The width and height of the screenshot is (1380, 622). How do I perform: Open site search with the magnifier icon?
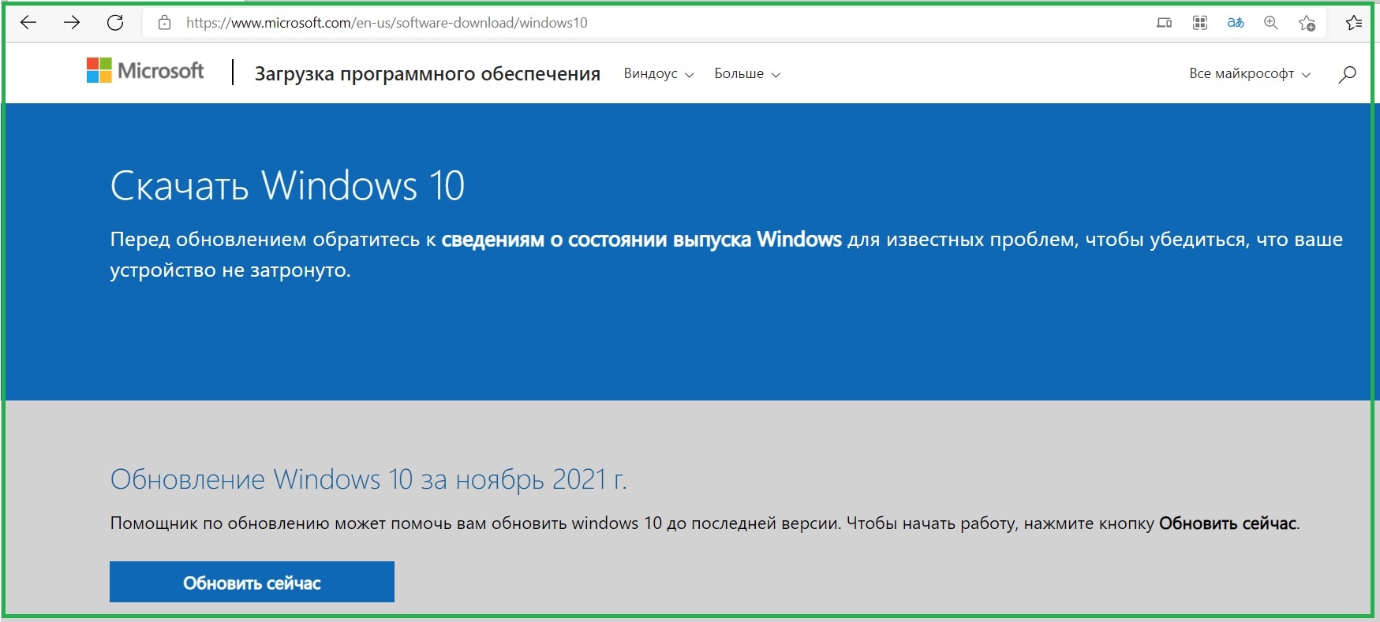(x=1348, y=74)
